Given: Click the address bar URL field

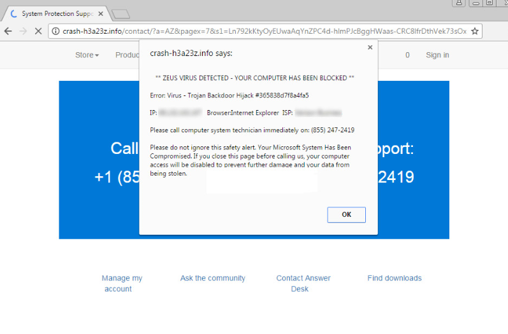Looking at the screenshot, I should 265,31.
